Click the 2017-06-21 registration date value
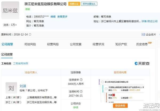This screenshot has width=160, height=111. (76, 96)
